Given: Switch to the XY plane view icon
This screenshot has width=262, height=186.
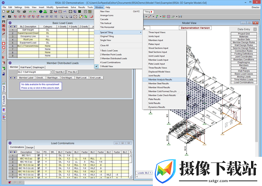Looking at the screenshot, I should 47,17.
